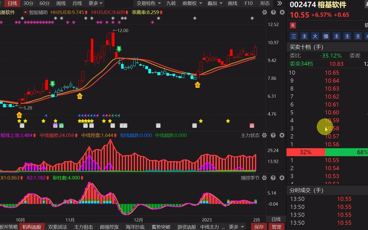Screen dimensions: 368x230
Task: Click the green 叠 marker below chart
Action: (61, 126)
